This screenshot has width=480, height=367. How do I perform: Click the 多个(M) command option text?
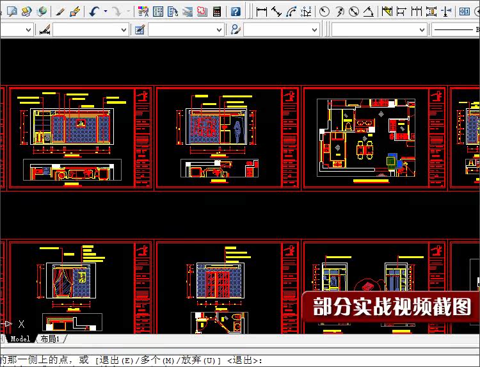tap(157, 360)
